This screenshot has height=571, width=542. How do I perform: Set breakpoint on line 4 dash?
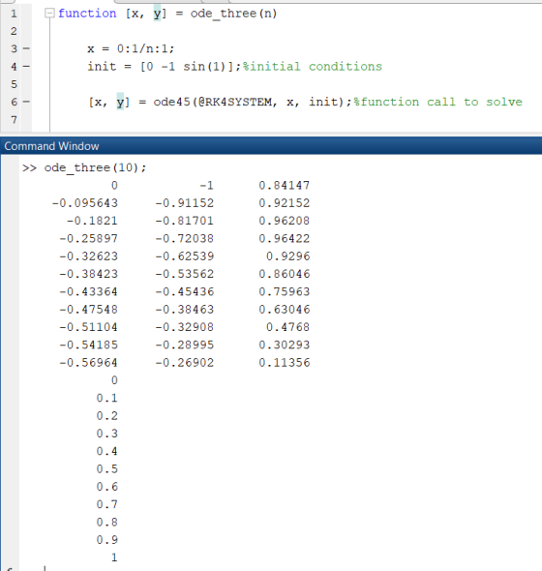click(x=26, y=66)
